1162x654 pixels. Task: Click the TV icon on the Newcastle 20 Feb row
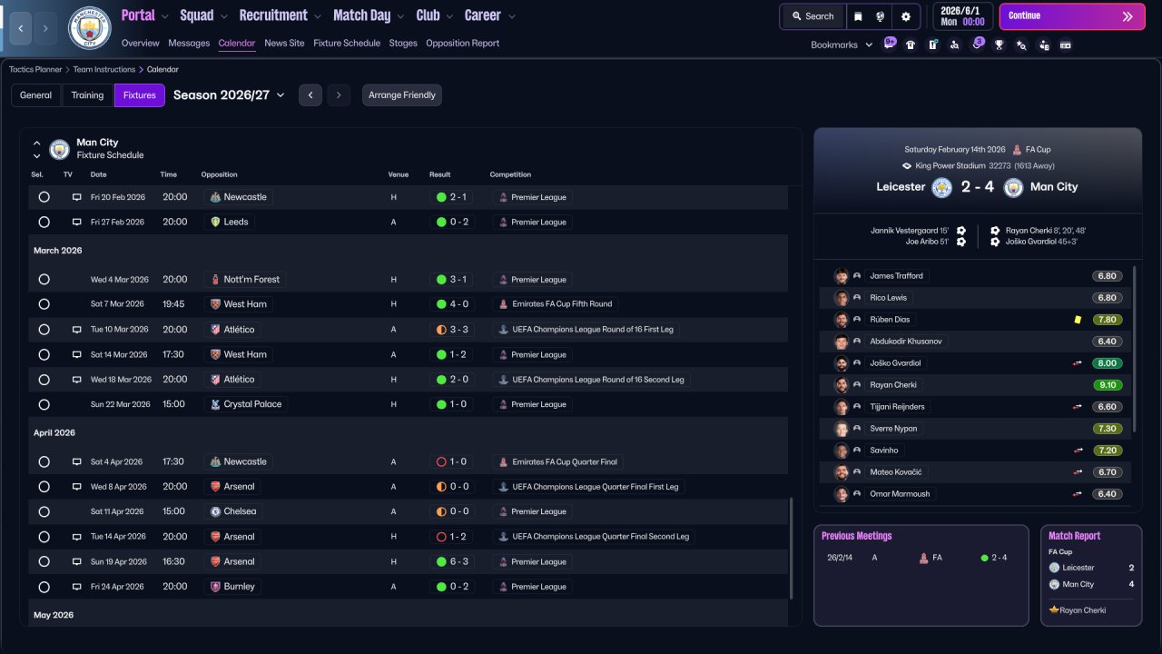77,197
